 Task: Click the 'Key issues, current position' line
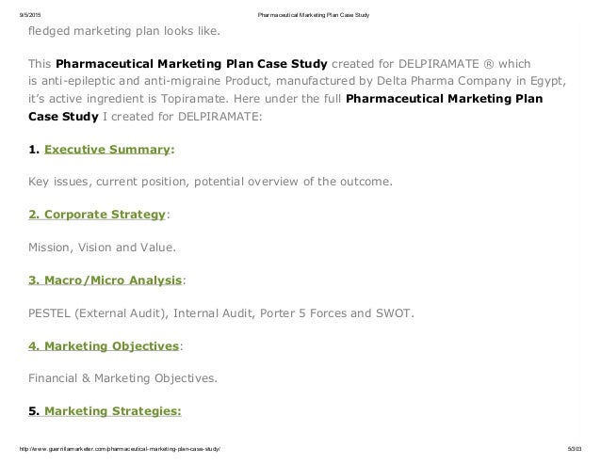[211, 181]
